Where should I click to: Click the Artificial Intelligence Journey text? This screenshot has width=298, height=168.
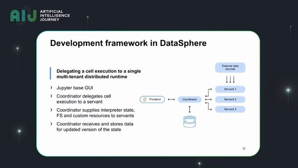click(55, 15)
